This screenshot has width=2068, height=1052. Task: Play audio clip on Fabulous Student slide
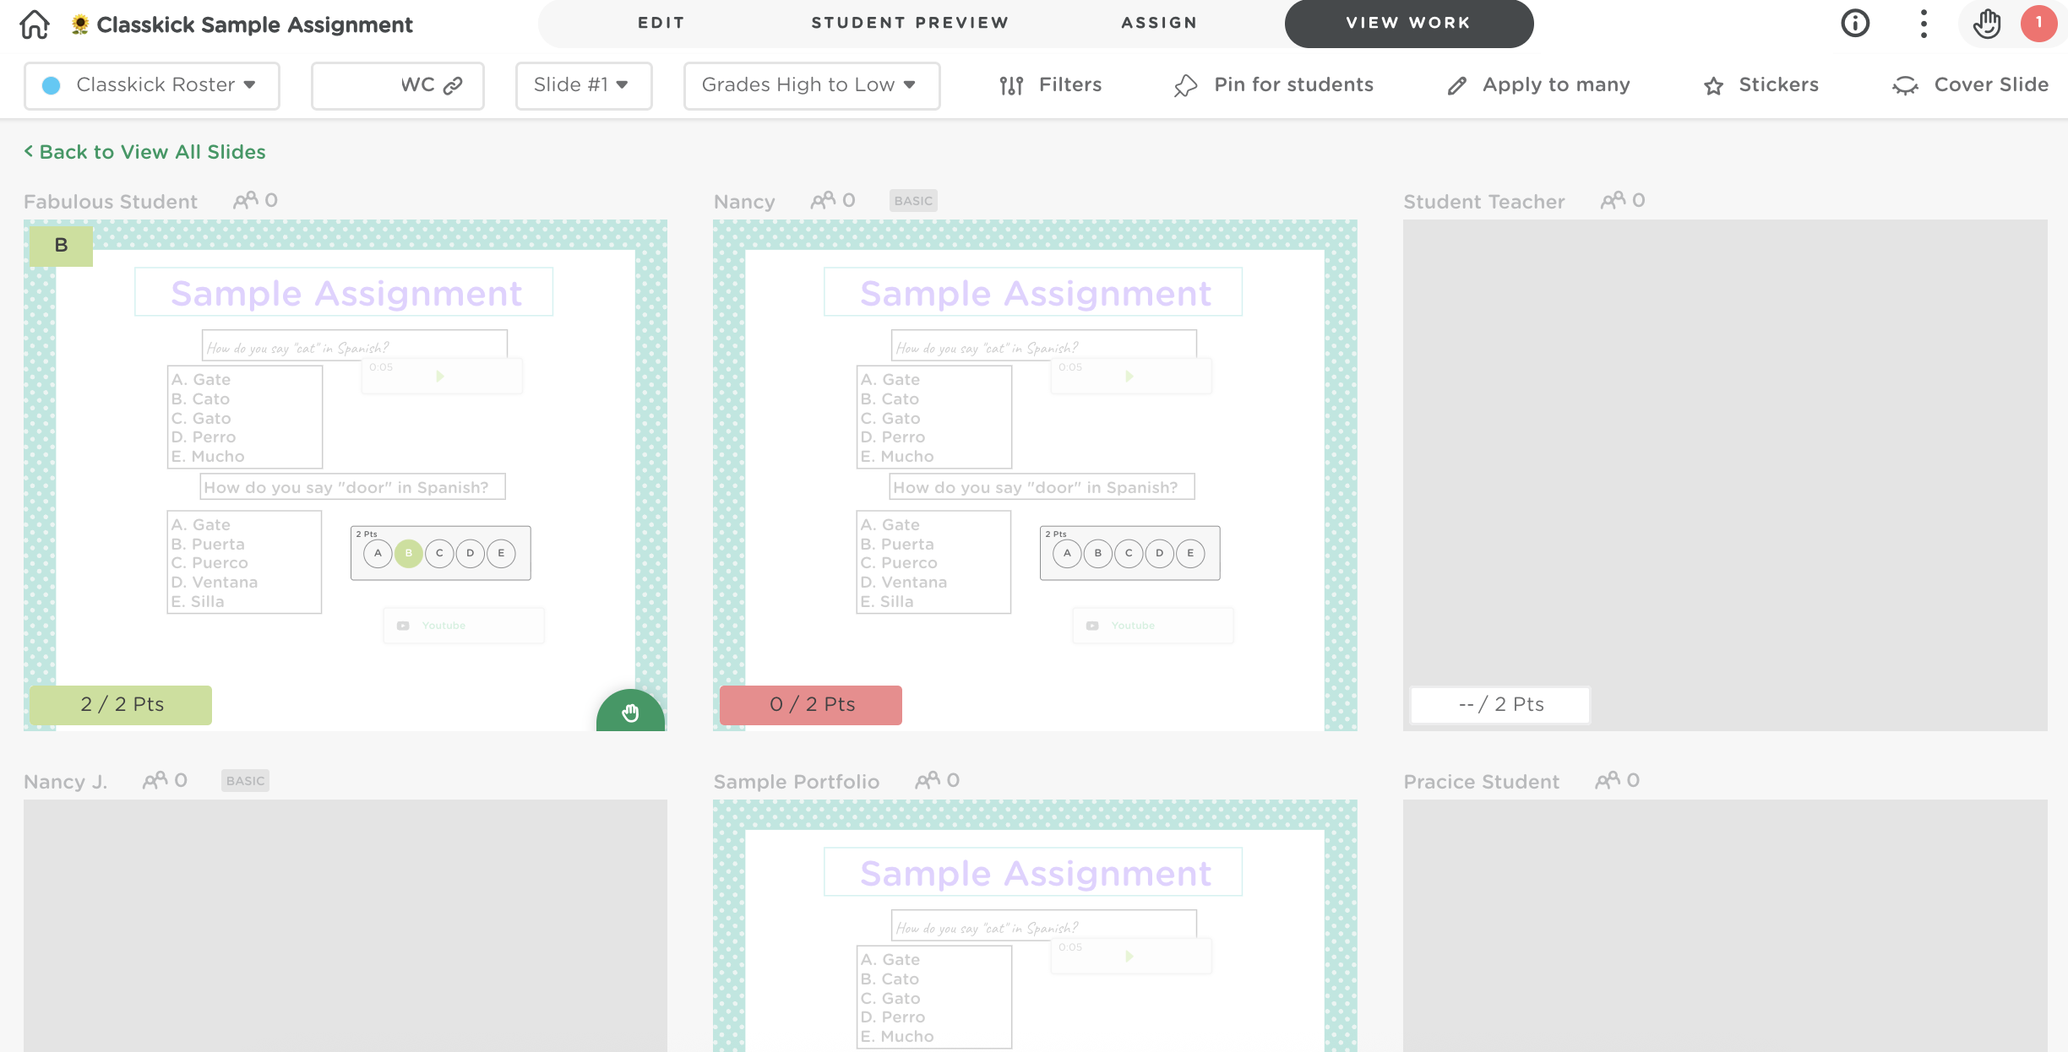tap(440, 376)
